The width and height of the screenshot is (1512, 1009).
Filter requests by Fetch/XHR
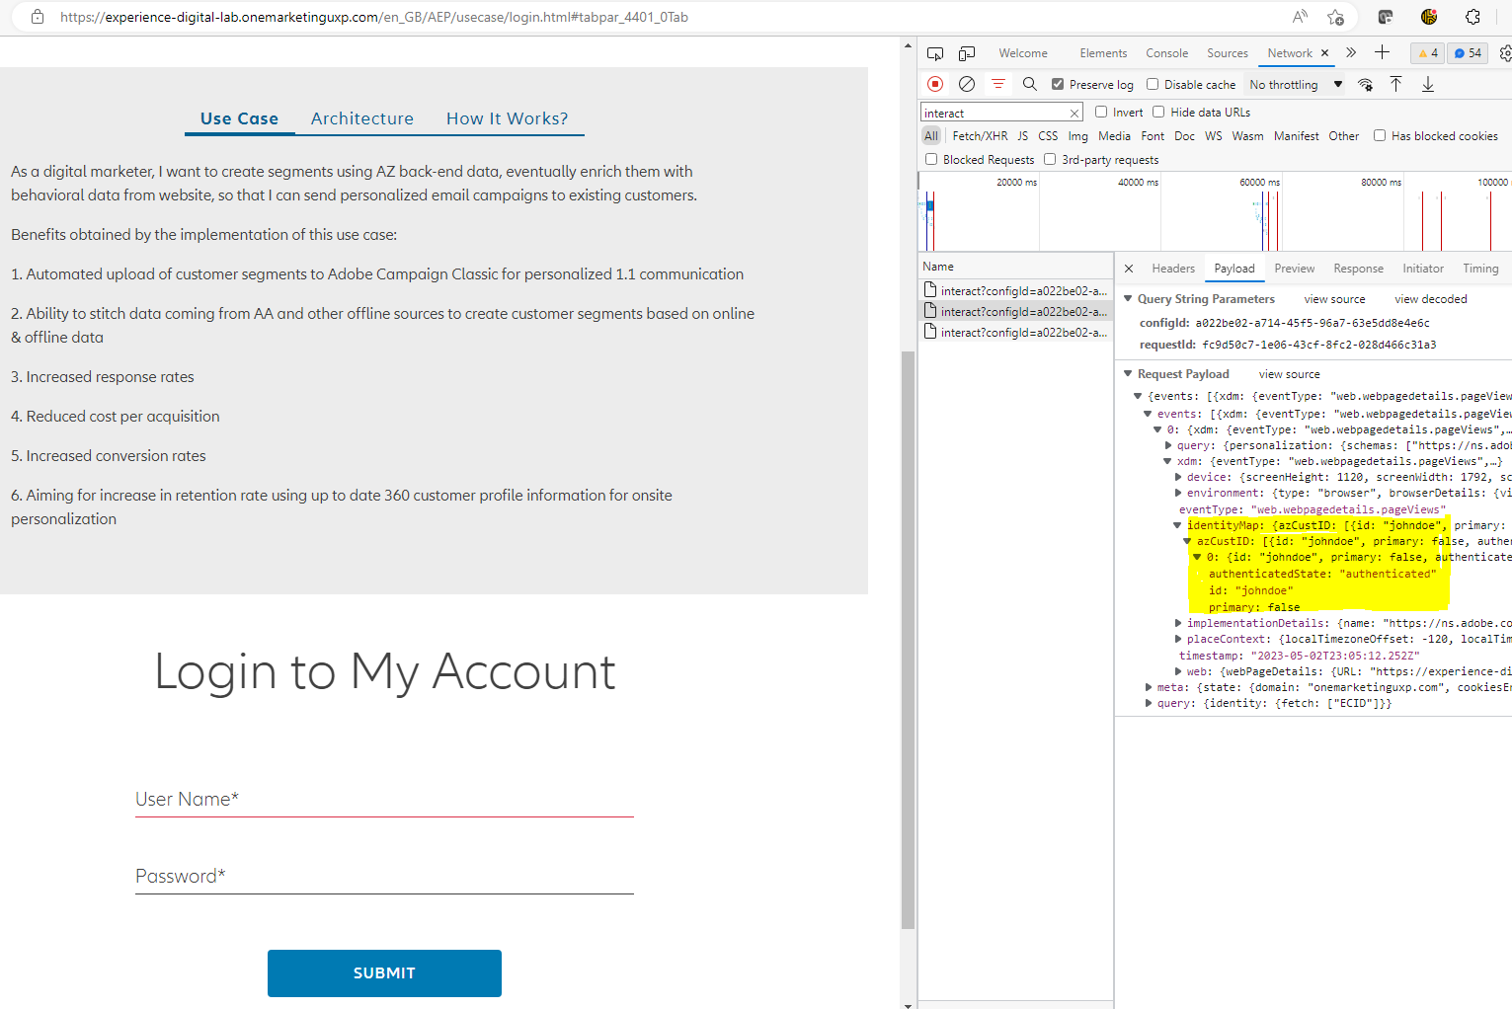pos(980,136)
